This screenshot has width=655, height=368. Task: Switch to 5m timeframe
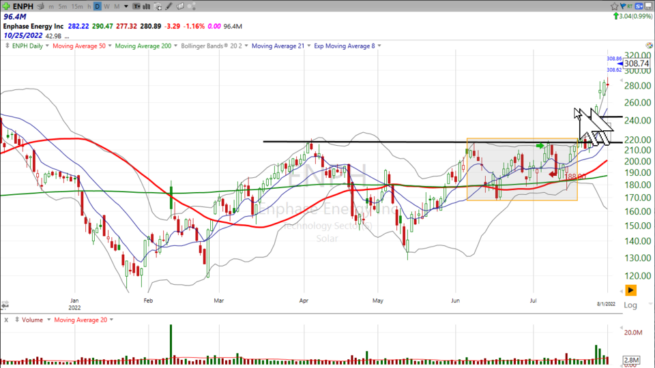point(62,7)
